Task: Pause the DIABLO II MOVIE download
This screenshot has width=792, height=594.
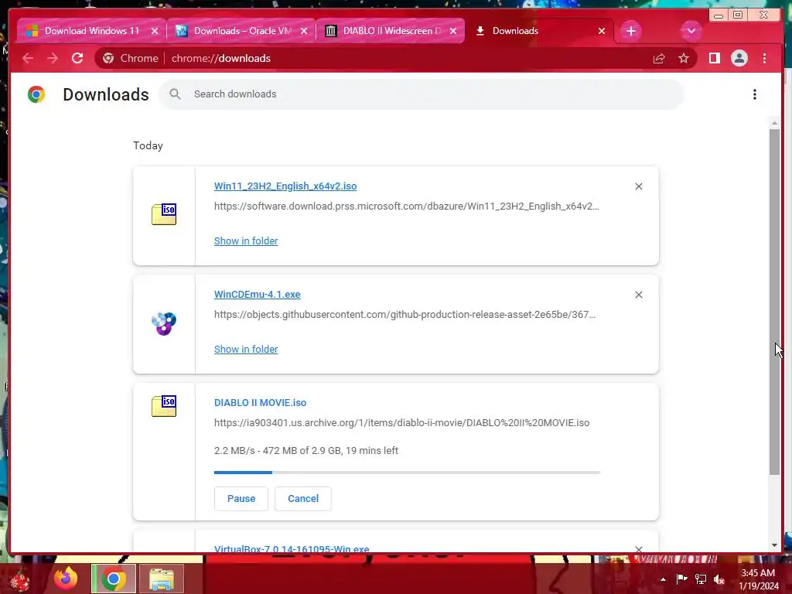Action: coord(241,499)
